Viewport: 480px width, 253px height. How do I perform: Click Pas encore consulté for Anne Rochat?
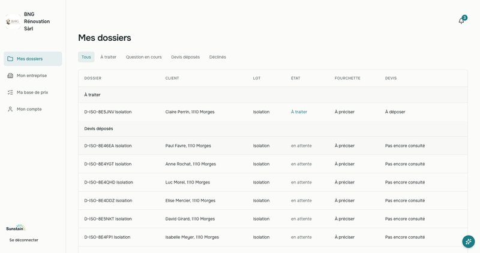point(404,164)
